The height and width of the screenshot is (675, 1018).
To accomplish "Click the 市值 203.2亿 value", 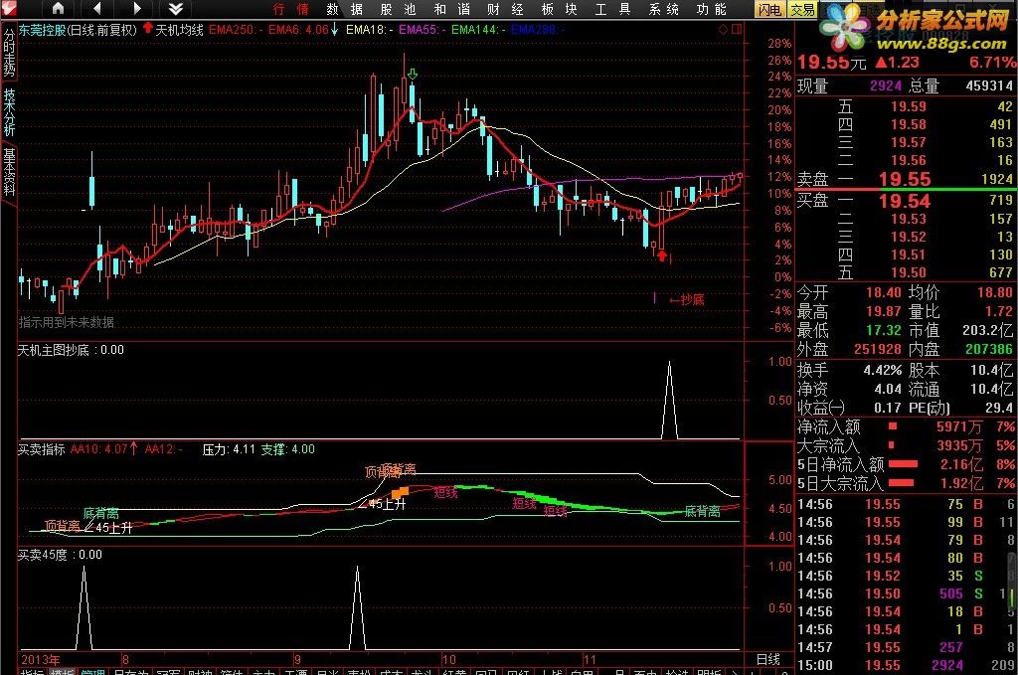I will coord(987,330).
